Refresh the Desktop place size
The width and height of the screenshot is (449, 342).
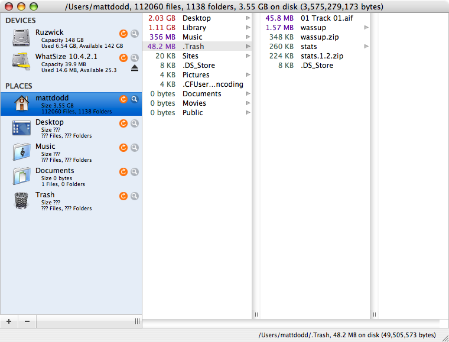(123, 123)
